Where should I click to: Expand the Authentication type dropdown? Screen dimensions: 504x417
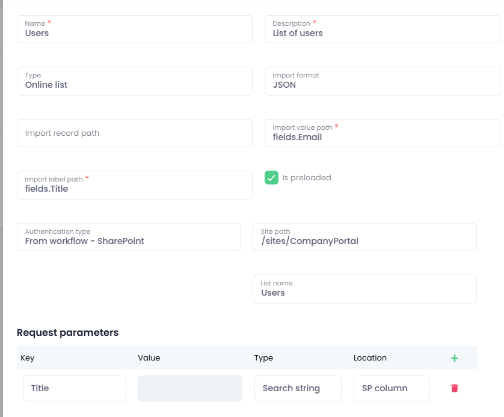pyautogui.click(x=129, y=237)
